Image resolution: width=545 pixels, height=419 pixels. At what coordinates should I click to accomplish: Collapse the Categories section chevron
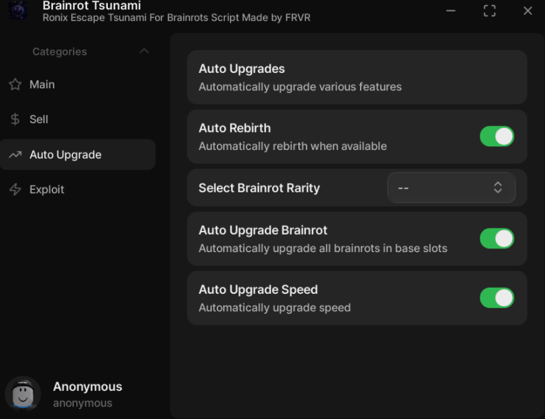pos(144,51)
